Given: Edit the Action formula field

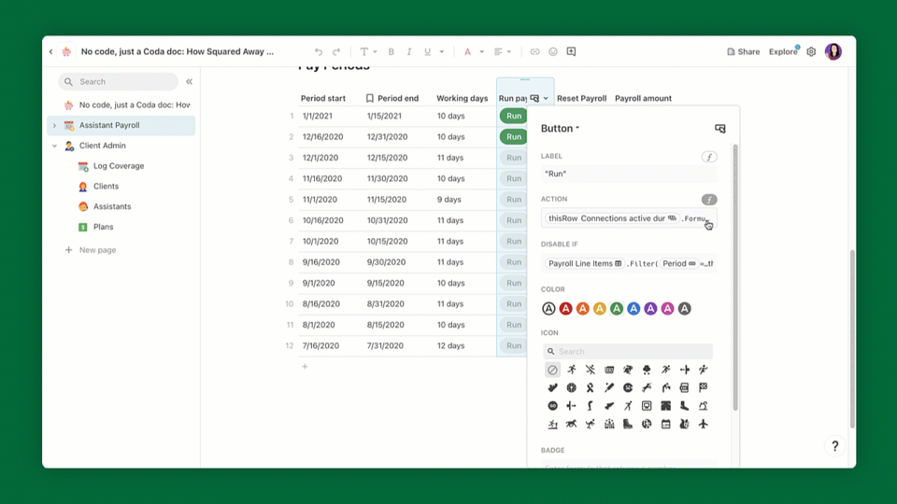Looking at the screenshot, I should [628, 218].
